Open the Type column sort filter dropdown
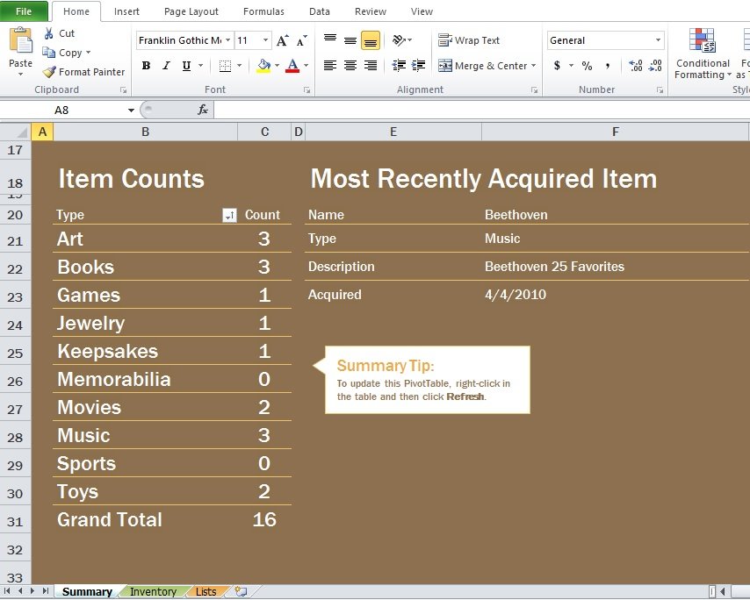The image size is (750, 600). point(229,216)
